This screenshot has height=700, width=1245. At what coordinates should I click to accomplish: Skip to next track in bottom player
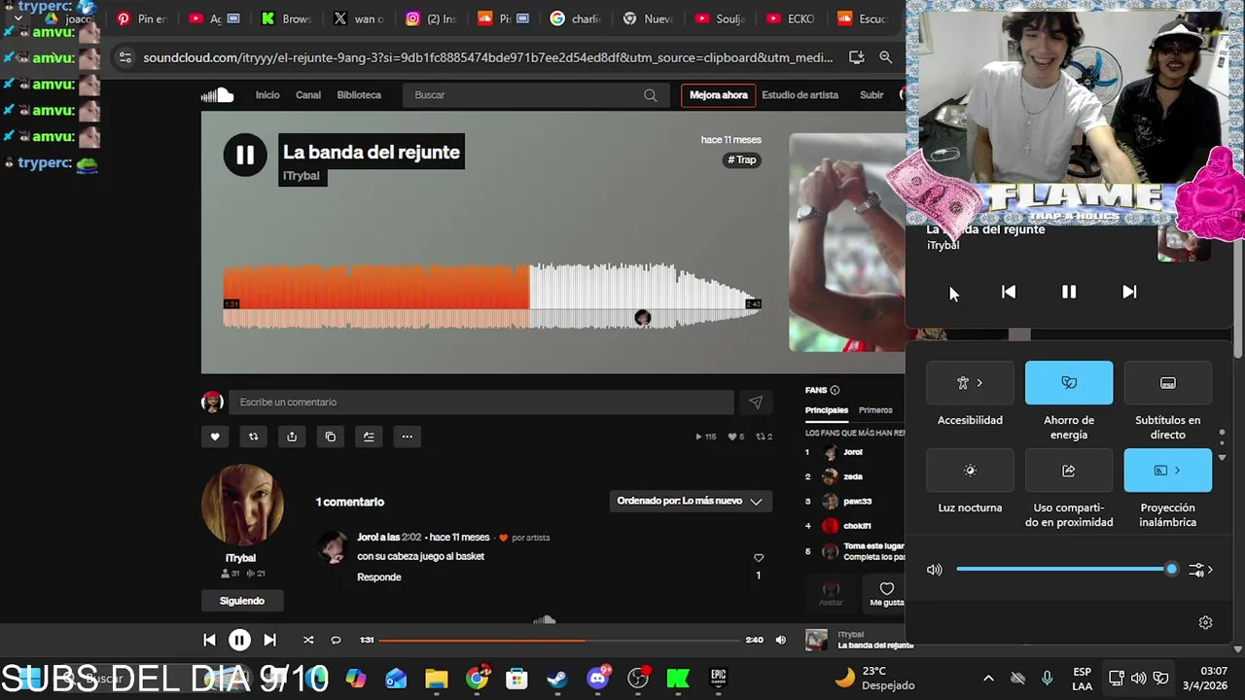click(269, 640)
